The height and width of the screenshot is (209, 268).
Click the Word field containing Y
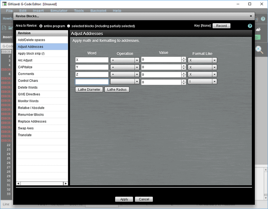(92, 67)
